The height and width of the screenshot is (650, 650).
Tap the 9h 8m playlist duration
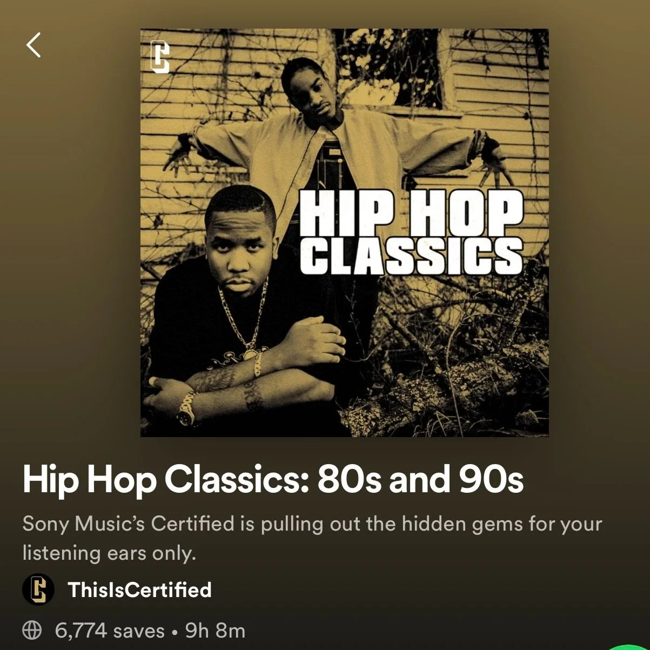point(215,631)
